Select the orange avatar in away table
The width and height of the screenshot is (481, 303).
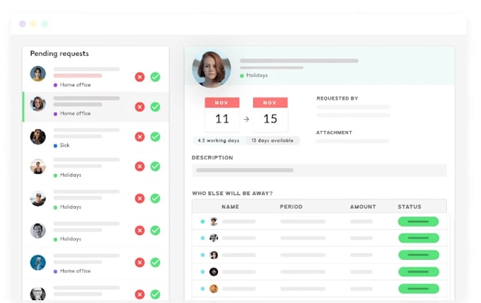click(x=214, y=289)
